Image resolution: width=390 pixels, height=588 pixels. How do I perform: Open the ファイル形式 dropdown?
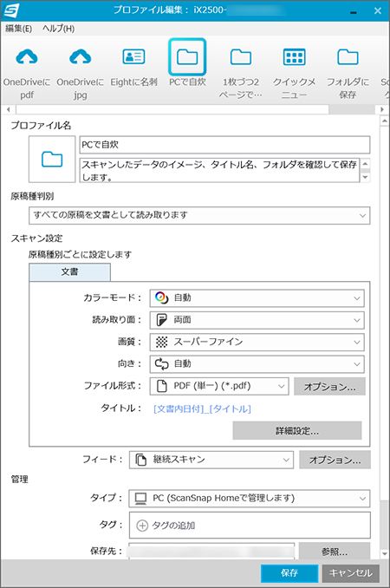click(219, 386)
